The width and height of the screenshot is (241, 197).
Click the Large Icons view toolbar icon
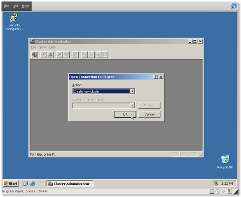pos(84,55)
